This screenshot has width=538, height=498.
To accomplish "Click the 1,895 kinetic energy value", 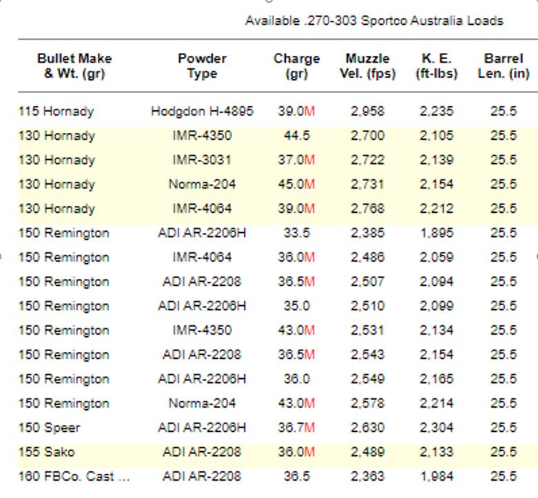I will coord(436,234).
